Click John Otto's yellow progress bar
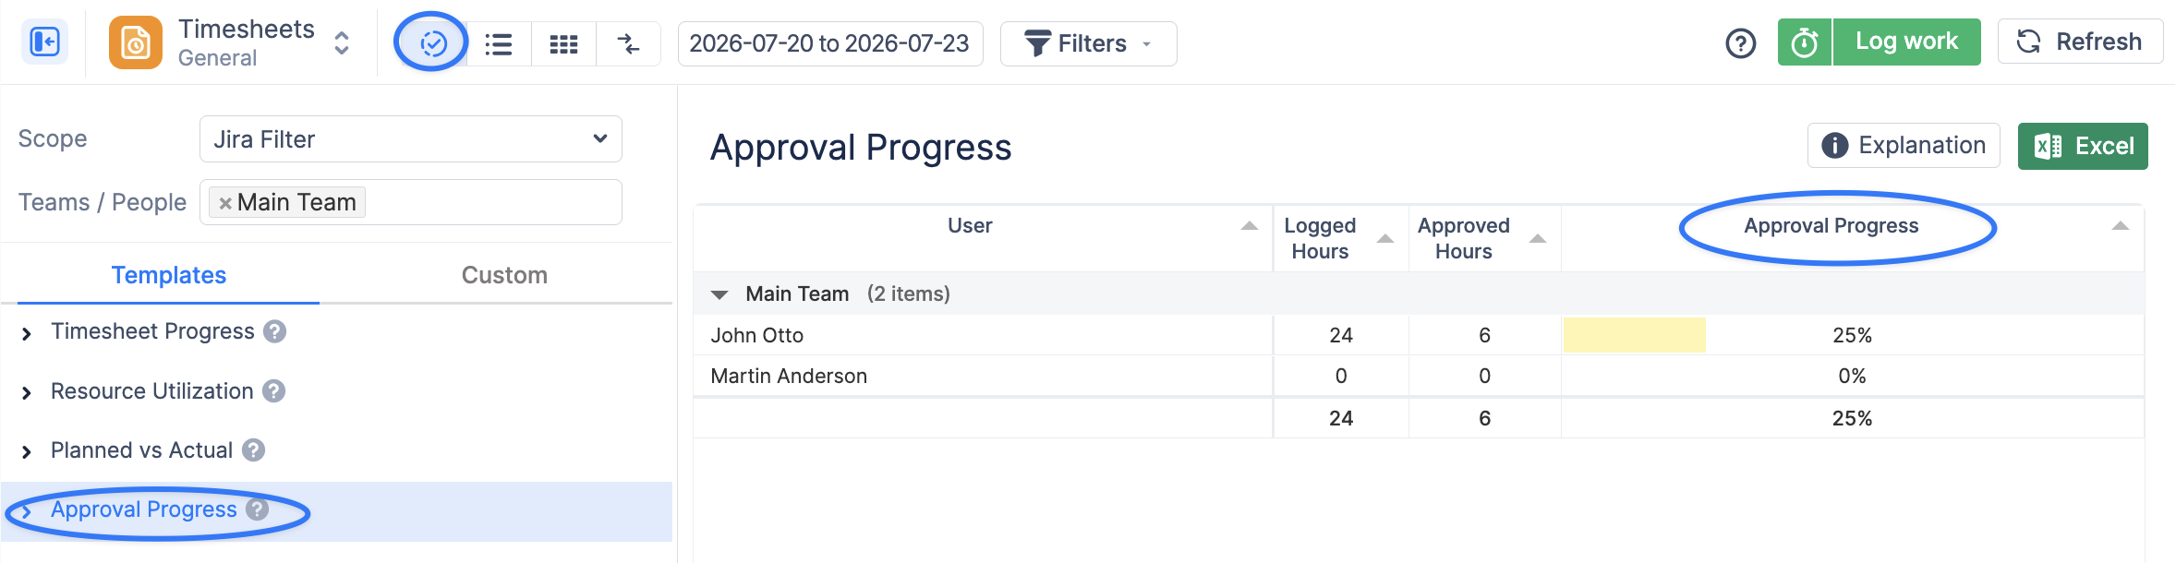The width and height of the screenshot is (2176, 563). coord(1635,335)
